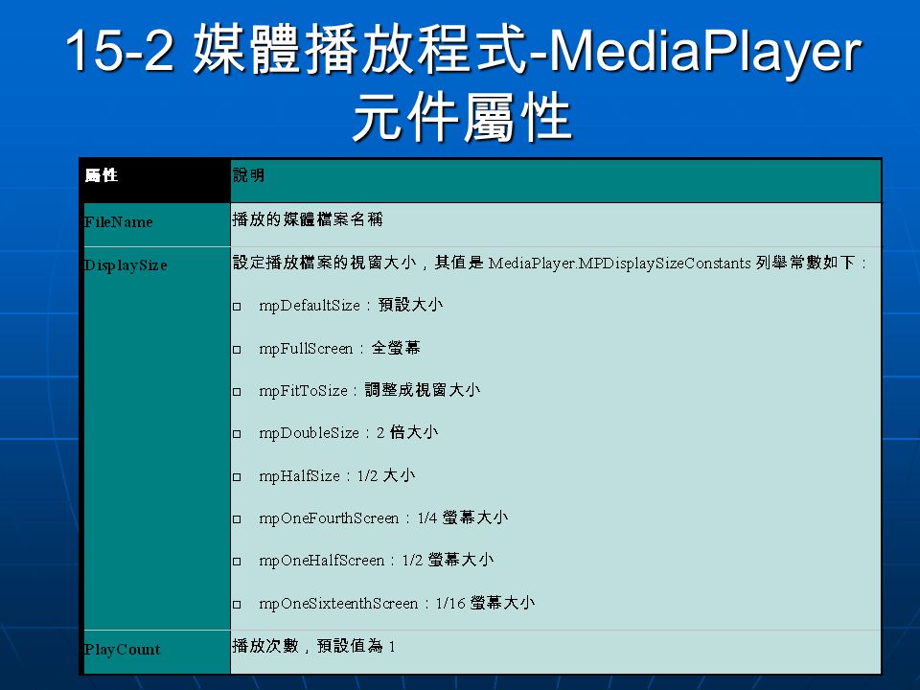Click the 'PlayCount' property cell
Image resolution: width=920 pixels, height=690 pixels.
[x=156, y=652]
